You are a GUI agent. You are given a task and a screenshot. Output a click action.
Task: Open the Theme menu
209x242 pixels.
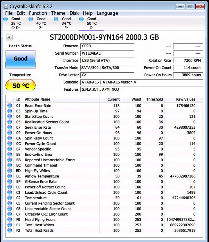pyautogui.click(x=58, y=13)
